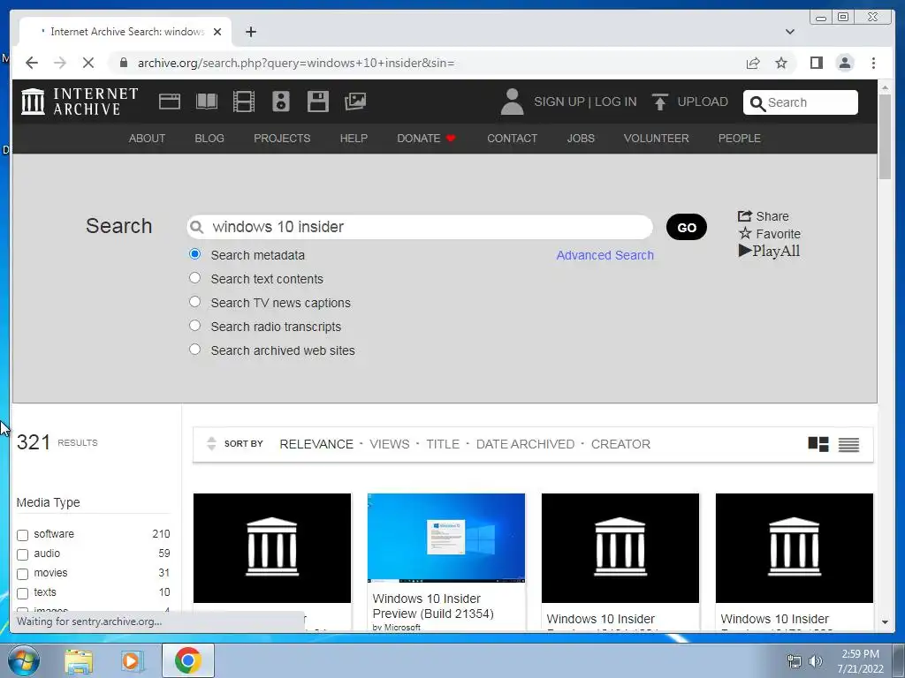Select Search text contents option
The image size is (905, 678).
(195, 278)
